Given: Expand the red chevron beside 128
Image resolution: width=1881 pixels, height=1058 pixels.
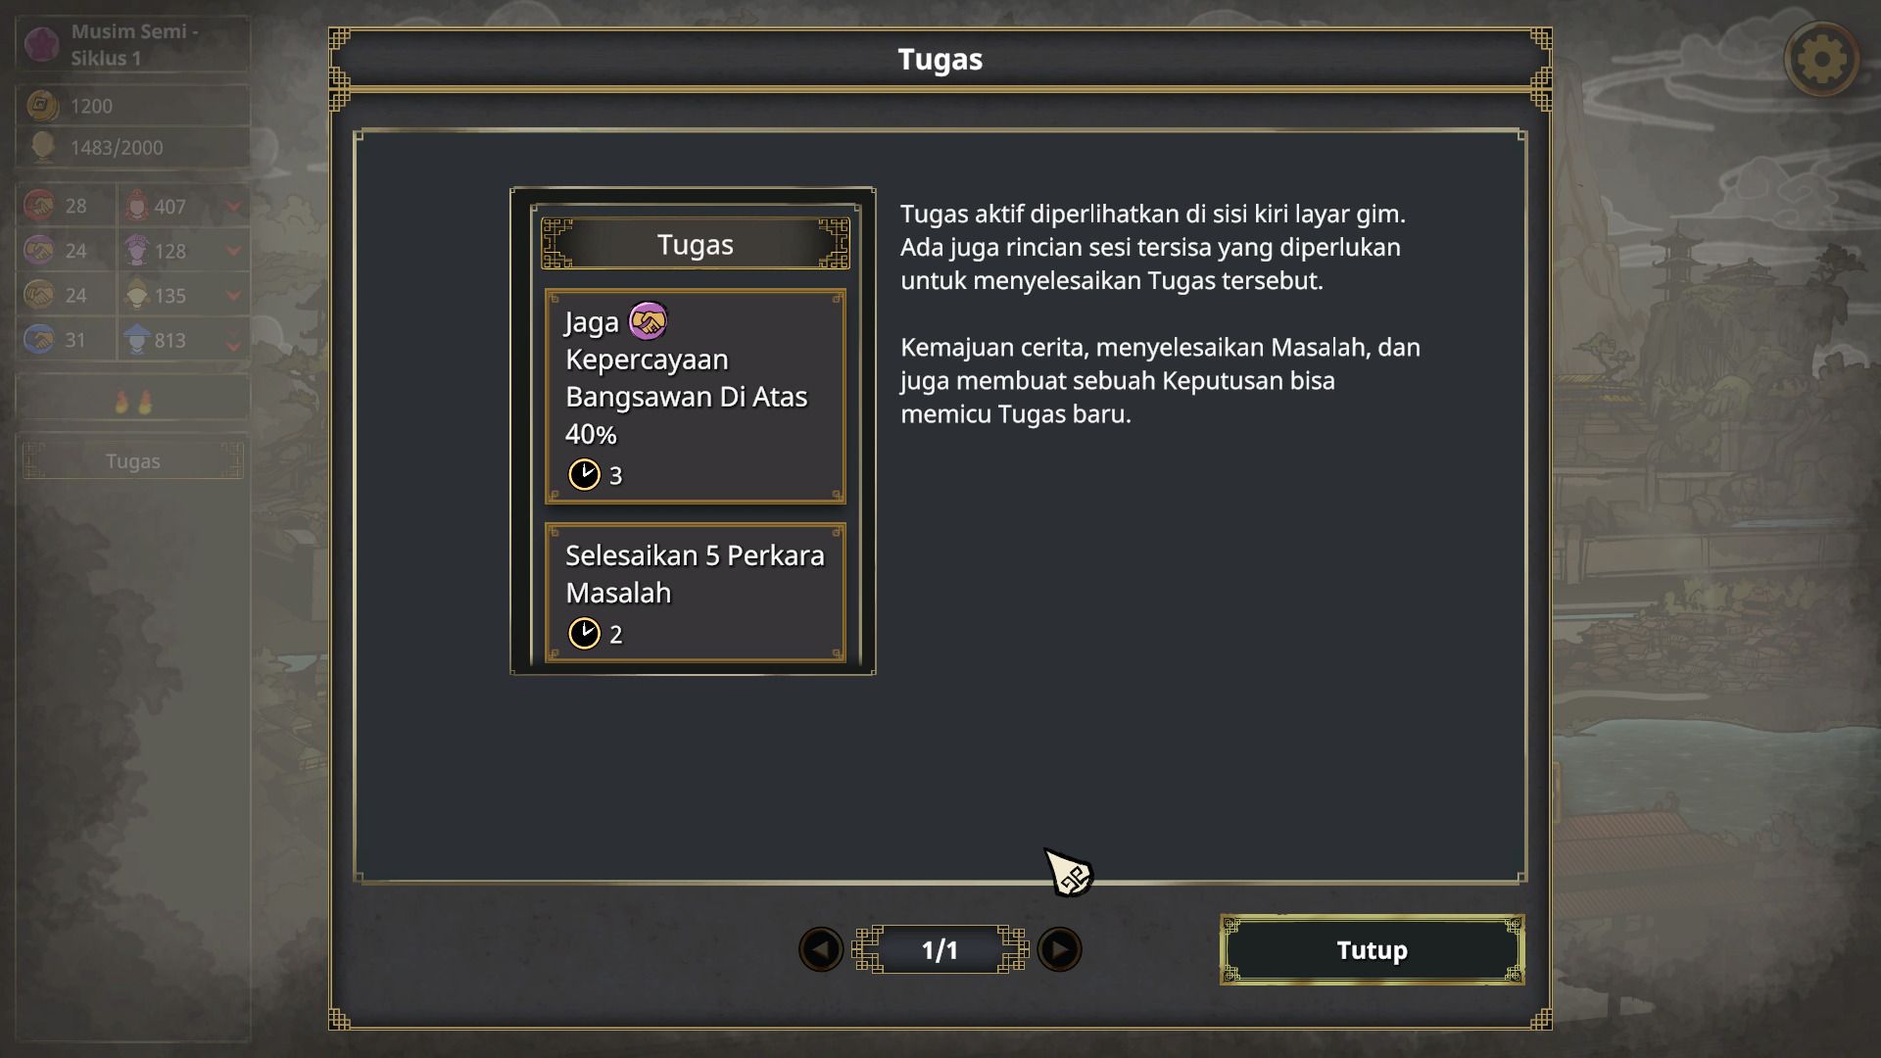Looking at the screenshot, I should [233, 251].
